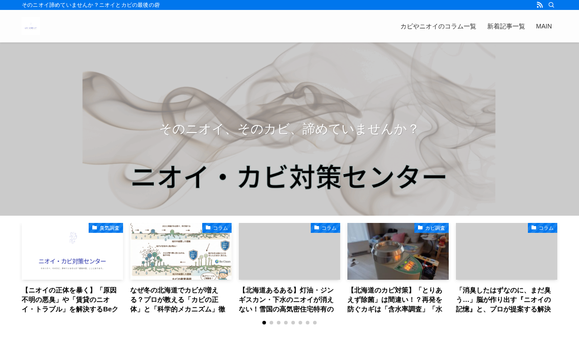Open article 【北海道あるある】灯油・ジンギスカン

[x=289, y=300]
